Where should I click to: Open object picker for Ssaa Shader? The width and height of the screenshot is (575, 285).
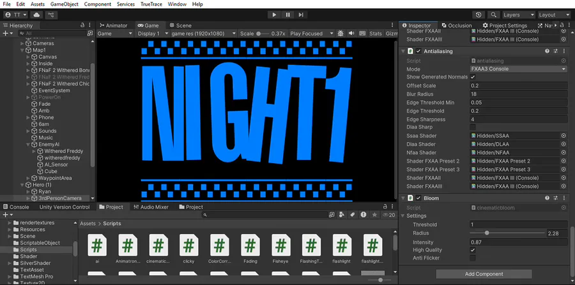pos(563,136)
